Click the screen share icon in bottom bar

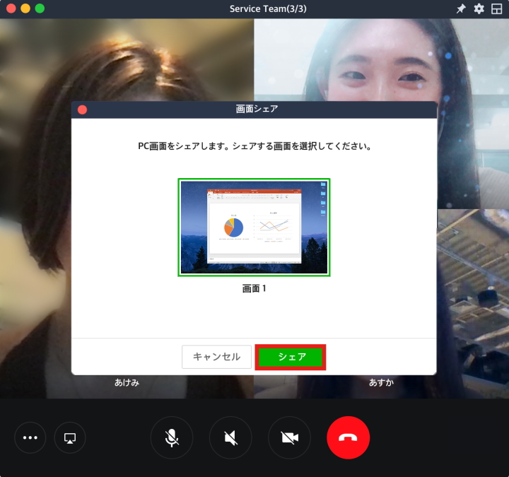70,437
